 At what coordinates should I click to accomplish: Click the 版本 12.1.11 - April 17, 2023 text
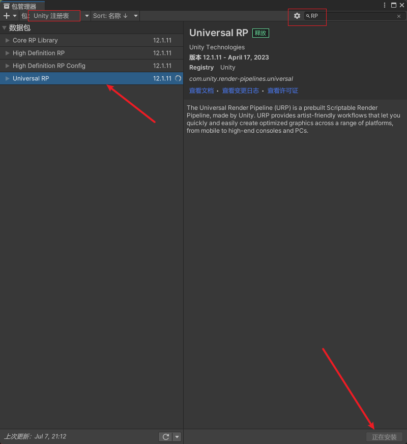[229, 57]
